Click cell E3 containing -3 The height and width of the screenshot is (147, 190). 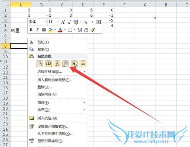point(108,20)
